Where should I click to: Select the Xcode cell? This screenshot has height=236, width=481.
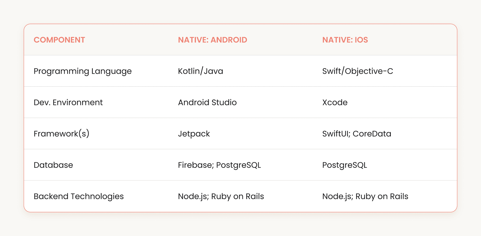click(x=335, y=102)
